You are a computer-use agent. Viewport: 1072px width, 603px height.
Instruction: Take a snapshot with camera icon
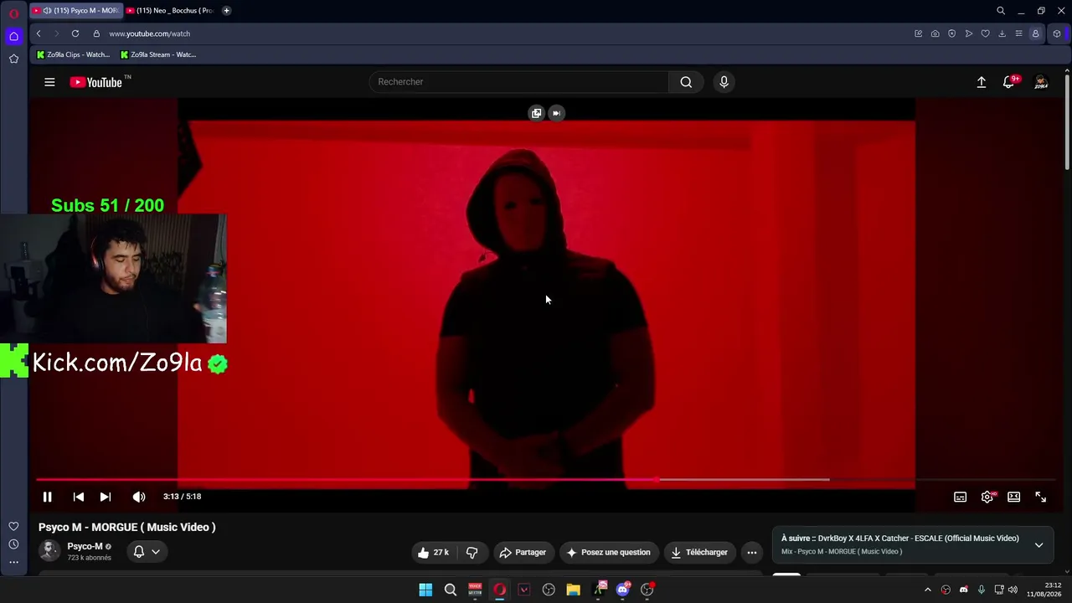(x=935, y=33)
